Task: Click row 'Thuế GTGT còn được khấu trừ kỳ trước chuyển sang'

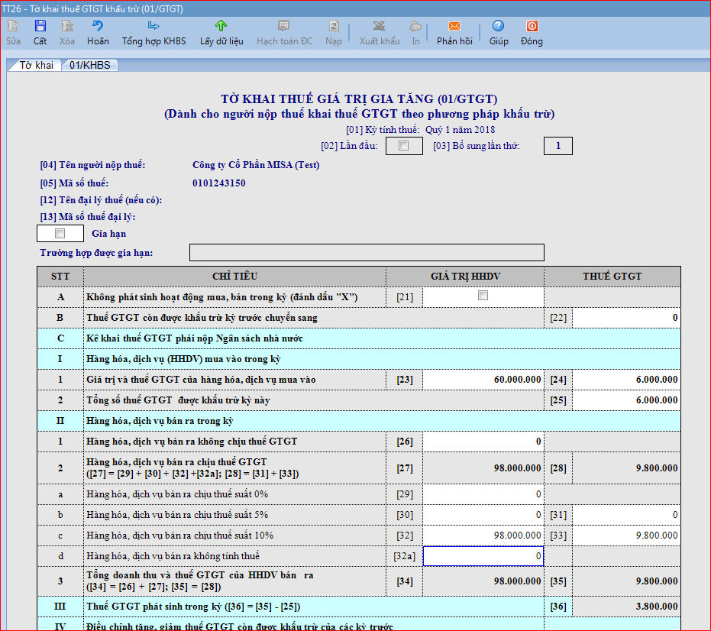Action: (359, 318)
